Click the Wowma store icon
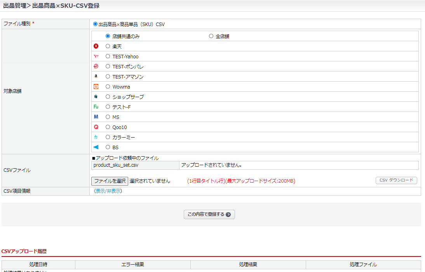The image size is (425, 272). [x=96, y=87]
